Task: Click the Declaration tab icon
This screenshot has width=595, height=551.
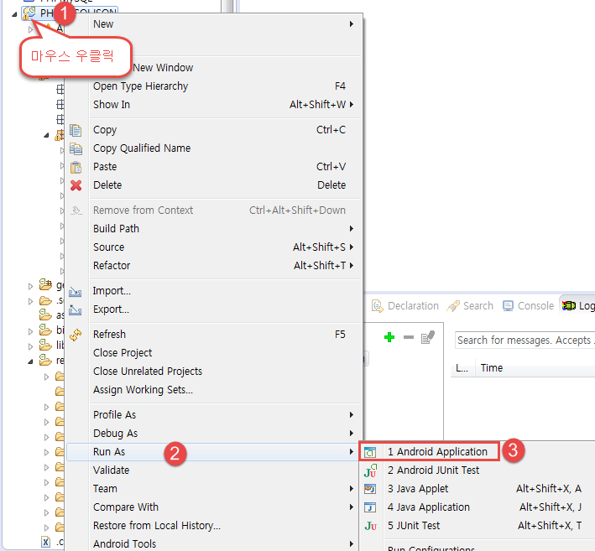Action: [377, 306]
